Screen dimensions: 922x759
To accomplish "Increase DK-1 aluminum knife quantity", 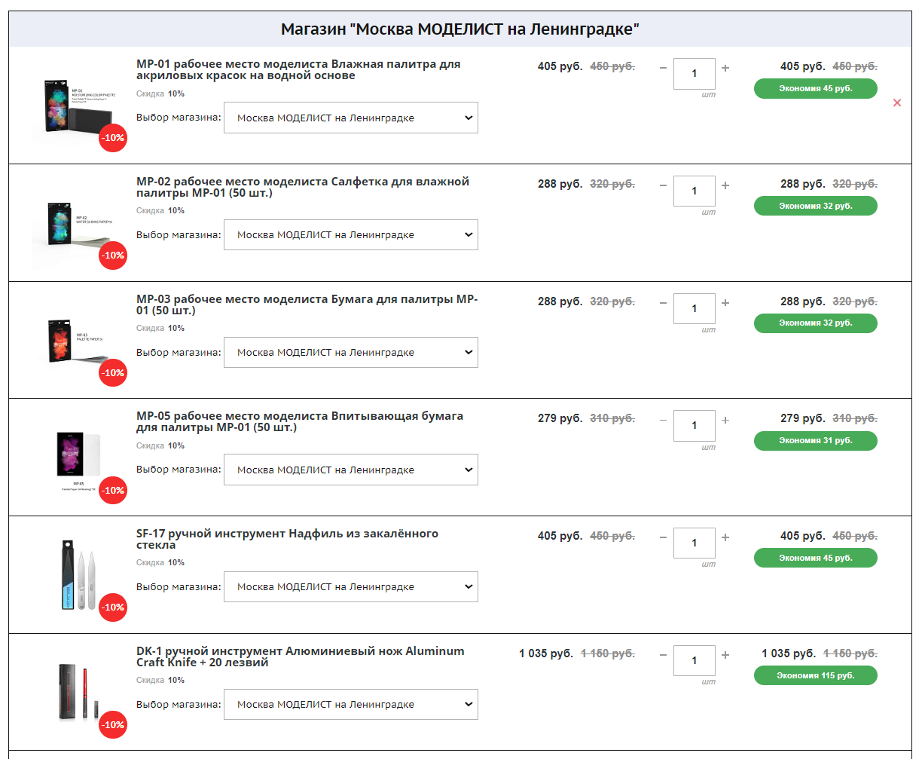I will coord(725,655).
